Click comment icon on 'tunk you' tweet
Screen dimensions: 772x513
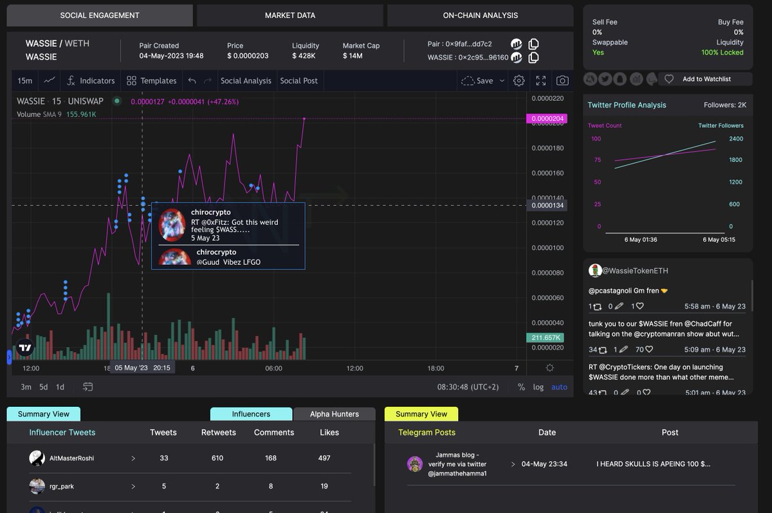click(x=623, y=350)
